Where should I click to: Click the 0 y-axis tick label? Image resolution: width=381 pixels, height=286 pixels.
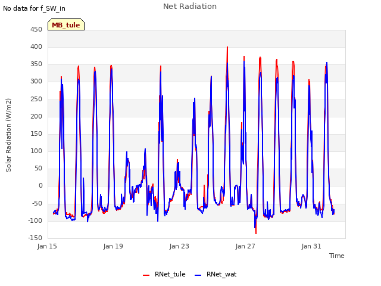tap(40, 186)
